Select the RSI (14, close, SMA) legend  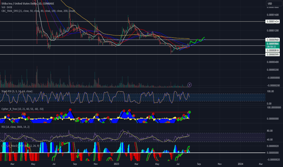(x=15, y=127)
